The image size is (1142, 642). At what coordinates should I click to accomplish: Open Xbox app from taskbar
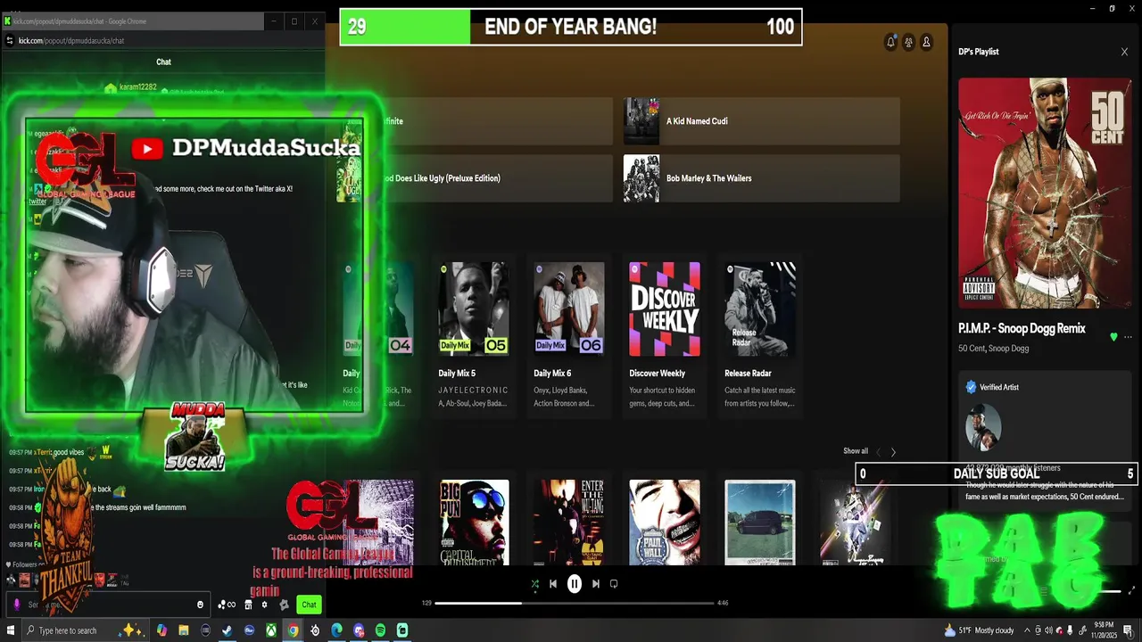pyautogui.click(x=271, y=630)
